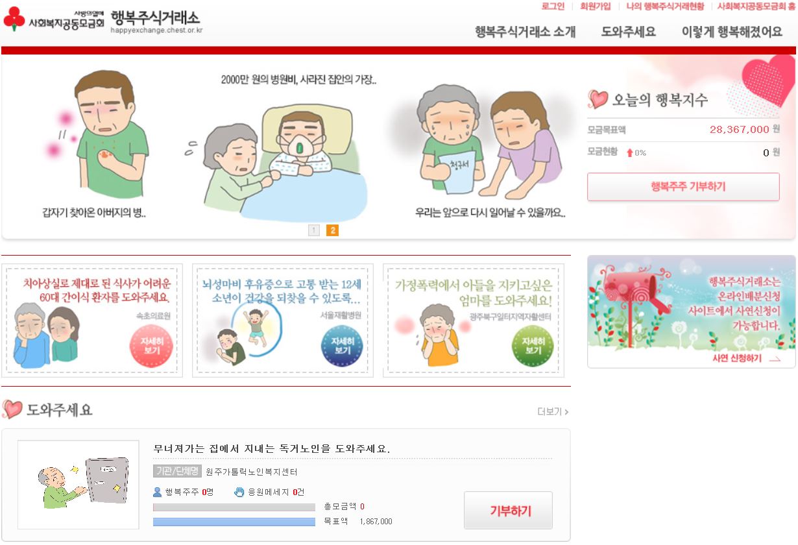Click the 응원메세지 hand icon
Screen dimensions: 798x545
click(239, 492)
